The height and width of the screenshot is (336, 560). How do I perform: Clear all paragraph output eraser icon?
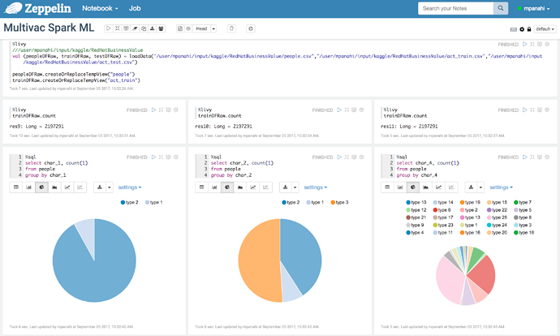[135, 28]
